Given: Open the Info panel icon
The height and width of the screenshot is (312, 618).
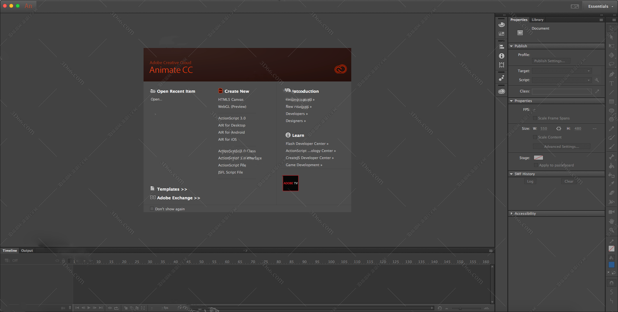Looking at the screenshot, I should 501,56.
